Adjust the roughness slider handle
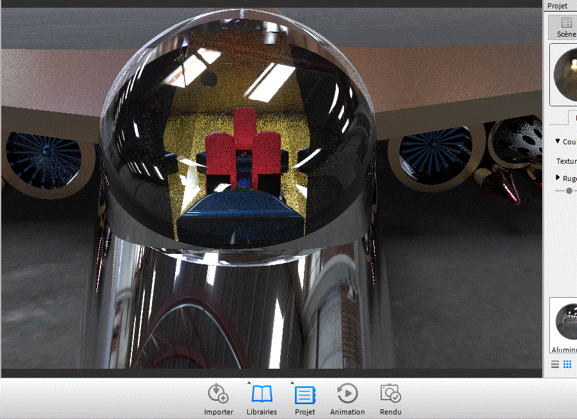 [569, 191]
